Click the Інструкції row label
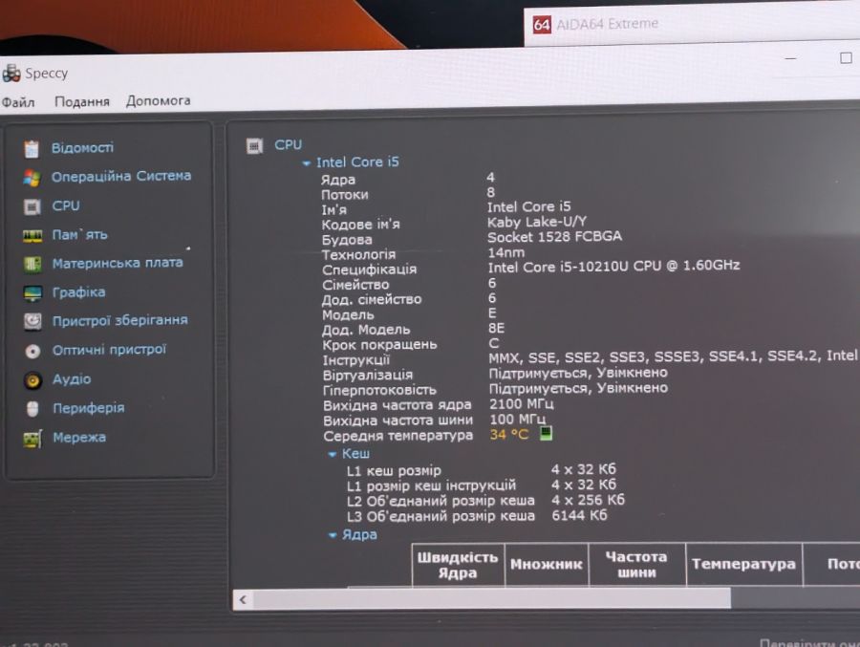 [356, 360]
